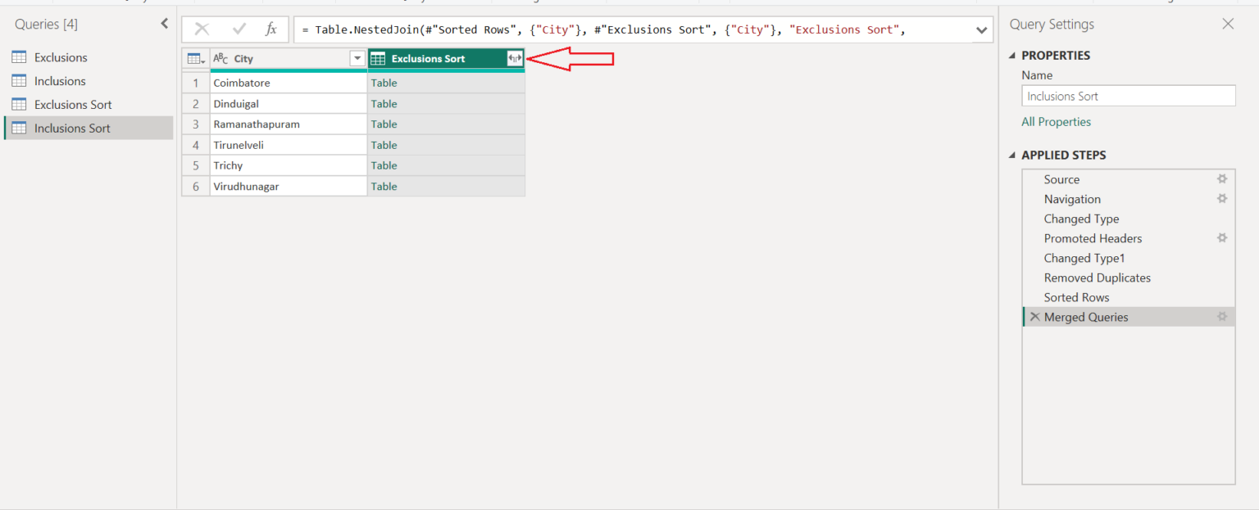Click the City column header

[x=289, y=58]
